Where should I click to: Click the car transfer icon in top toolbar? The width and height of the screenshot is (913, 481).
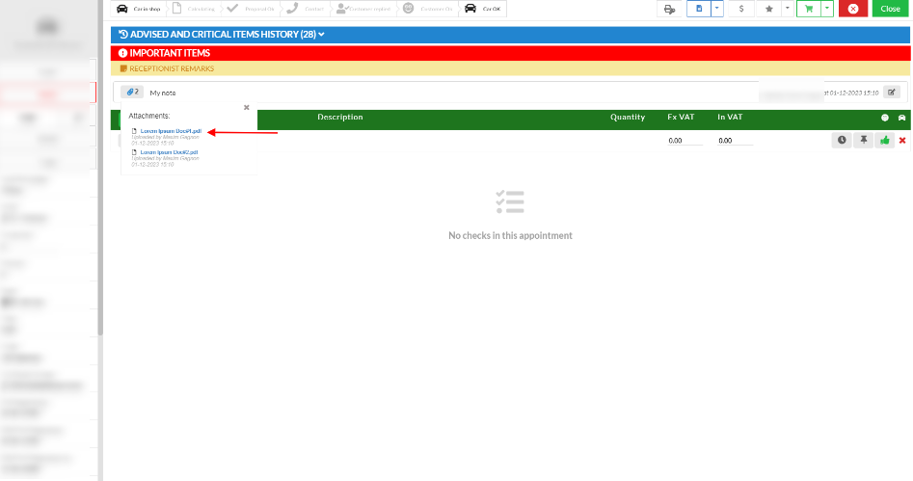coord(670,9)
